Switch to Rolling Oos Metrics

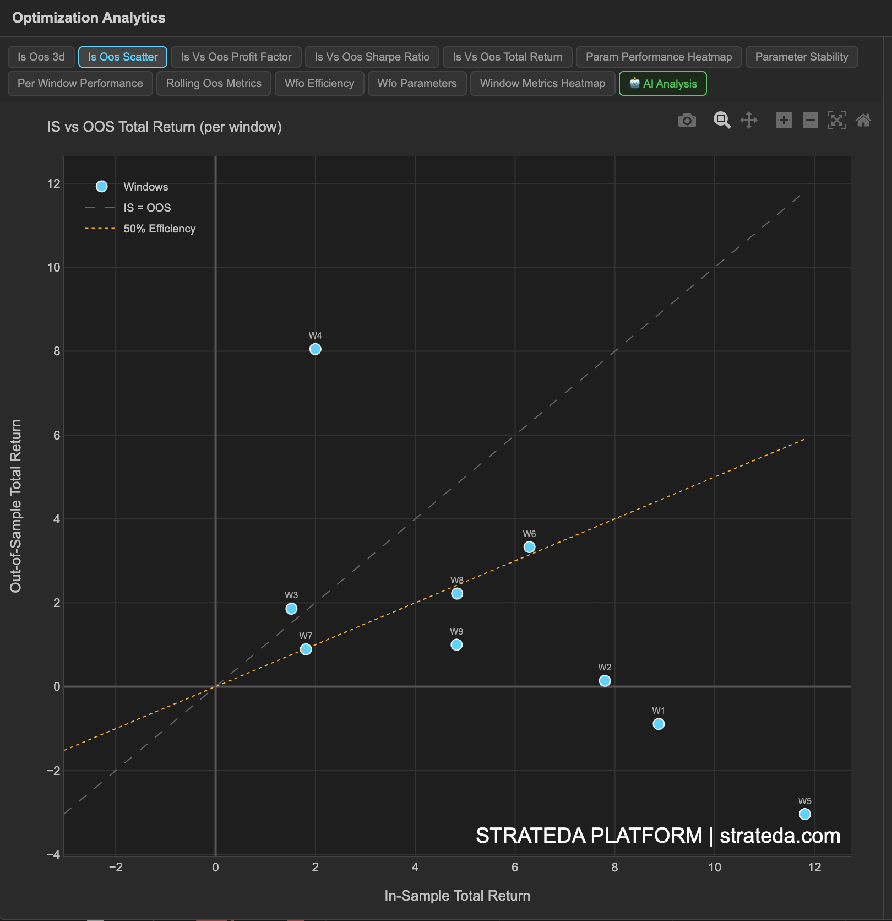click(x=214, y=83)
